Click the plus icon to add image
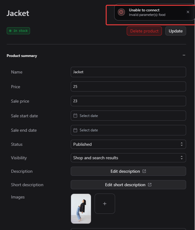Screen dimensions: 195x230 (x=105, y=204)
